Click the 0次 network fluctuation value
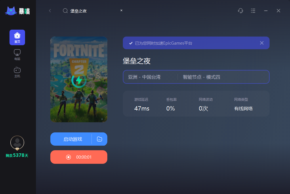 [203, 109]
